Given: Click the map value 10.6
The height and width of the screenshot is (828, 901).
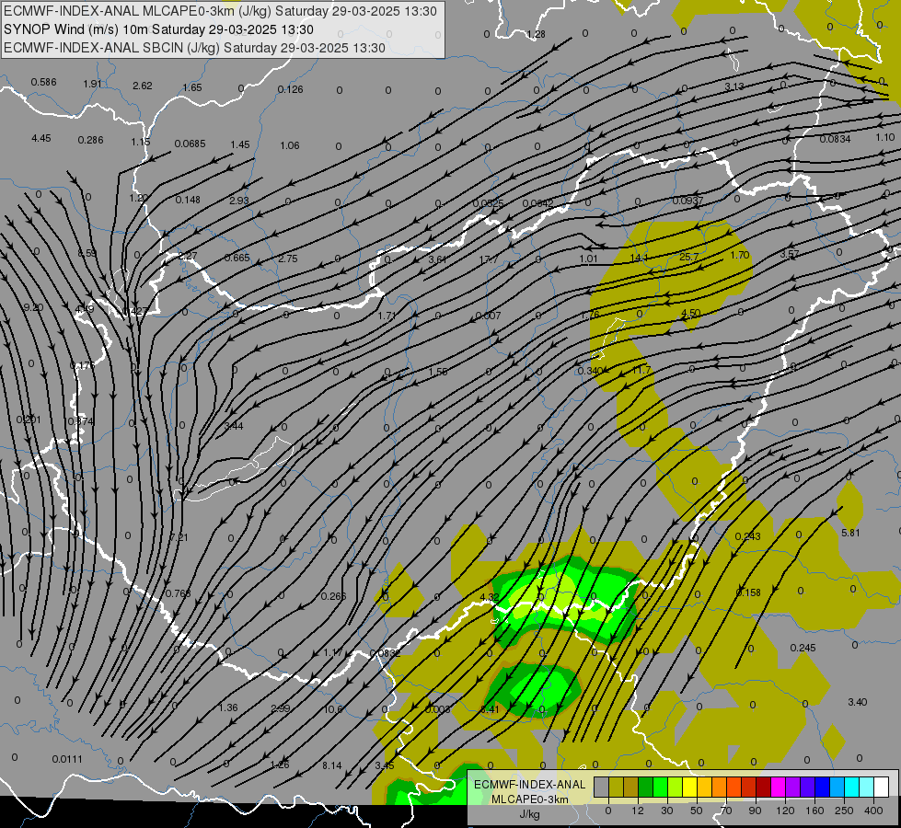Looking at the screenshot, I should tap(333, 709).
